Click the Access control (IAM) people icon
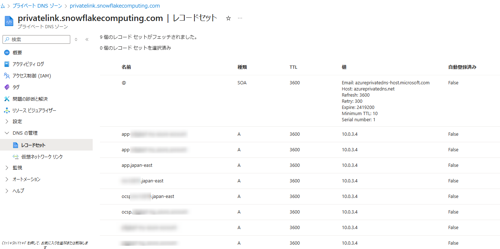This screenshot has width=500, height=249. 7,76
